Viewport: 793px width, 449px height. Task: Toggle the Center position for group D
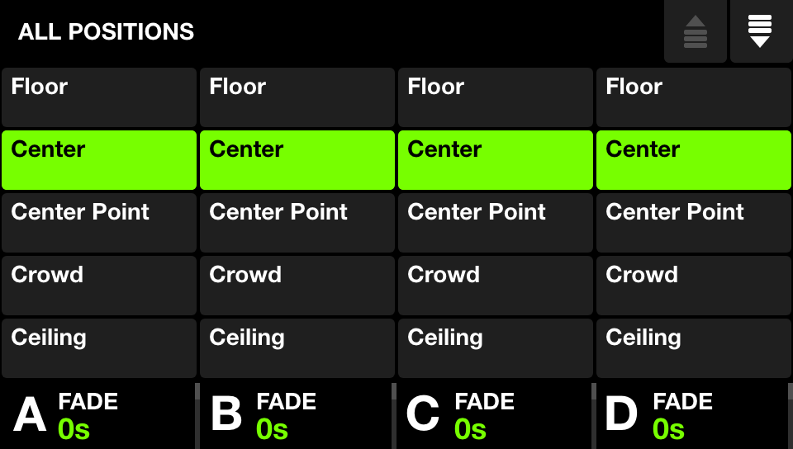point(694,160)
